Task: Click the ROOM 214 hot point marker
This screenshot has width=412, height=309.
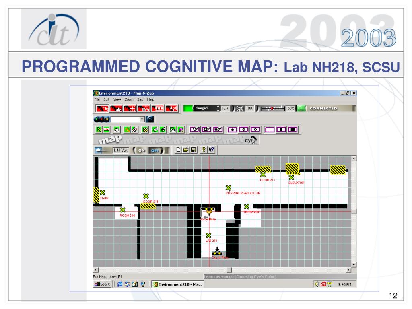Action: point(122,210)
